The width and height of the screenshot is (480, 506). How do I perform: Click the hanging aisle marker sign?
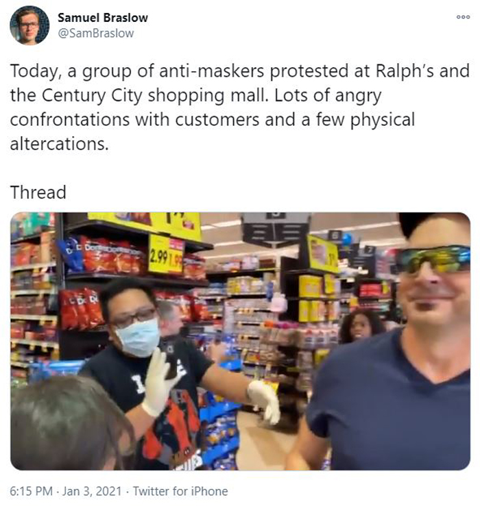(276, 229)
